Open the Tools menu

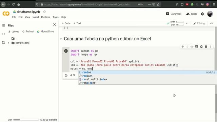click(x=56, y=17)
